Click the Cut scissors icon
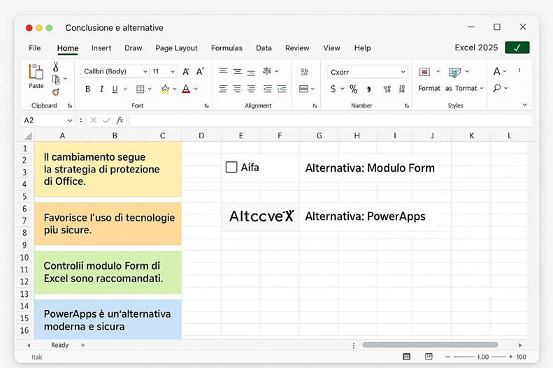This screenshot has height=368, width=553. pyautogui.click(x=56, y=67)
